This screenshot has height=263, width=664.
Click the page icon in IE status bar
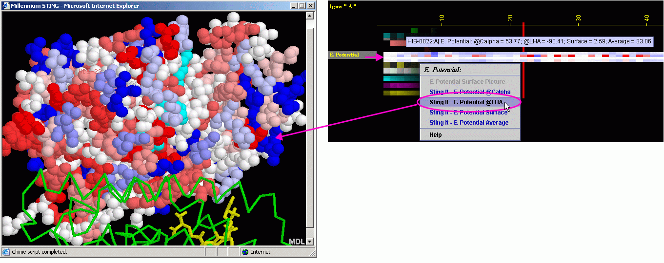click(x=6, y=252)
